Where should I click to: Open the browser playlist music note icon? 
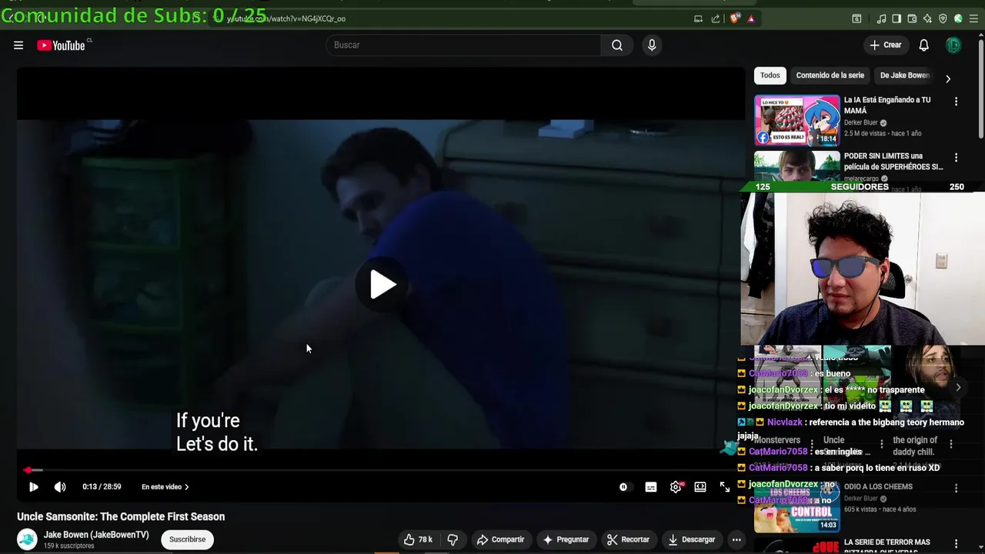tap(882, 18)
